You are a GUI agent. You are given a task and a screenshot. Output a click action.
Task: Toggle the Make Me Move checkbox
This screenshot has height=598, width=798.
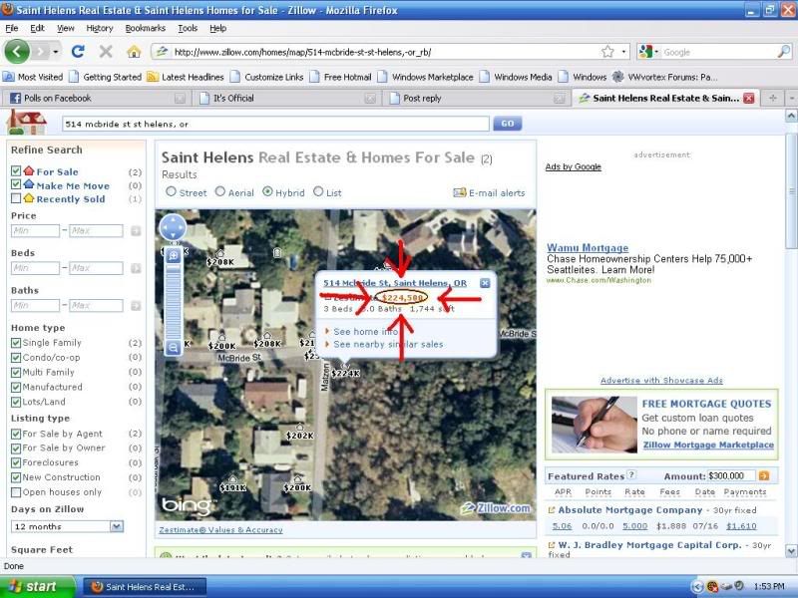coord(16,184)
